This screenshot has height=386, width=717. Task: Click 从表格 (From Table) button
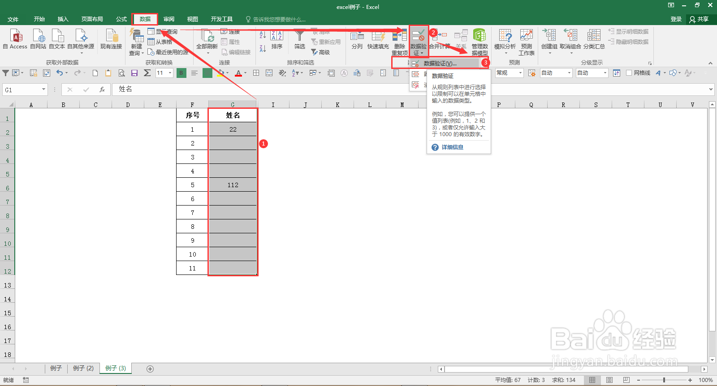[x=160, y=42]
